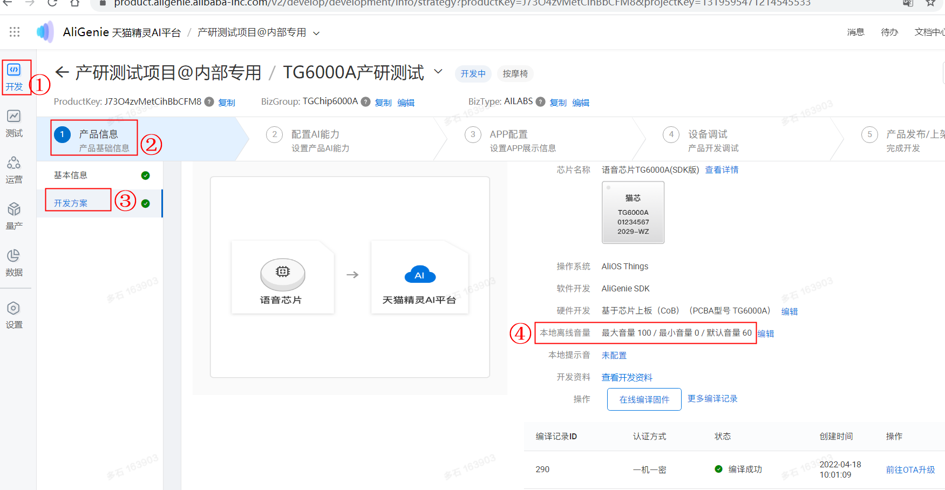Edit the BizGroup value
The height and width of the screenshot is (490, 945).
[406, 103]
